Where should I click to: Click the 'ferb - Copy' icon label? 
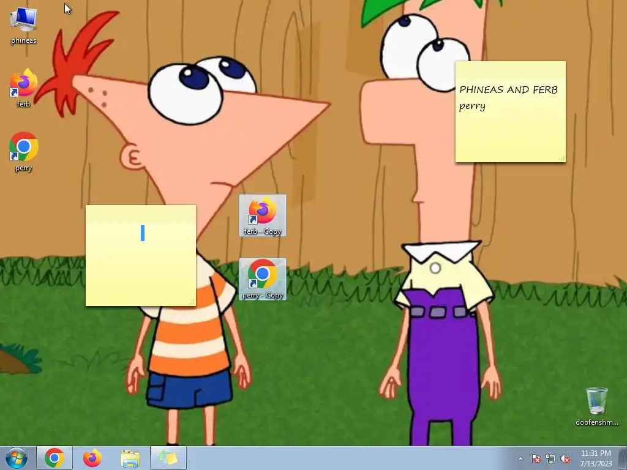click(263, 231)
